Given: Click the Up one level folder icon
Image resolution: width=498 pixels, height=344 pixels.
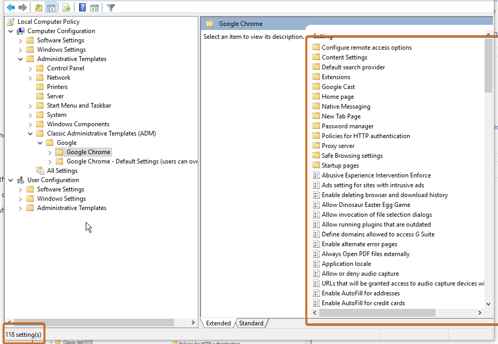Looking at the screenshot, I should 39,7.
